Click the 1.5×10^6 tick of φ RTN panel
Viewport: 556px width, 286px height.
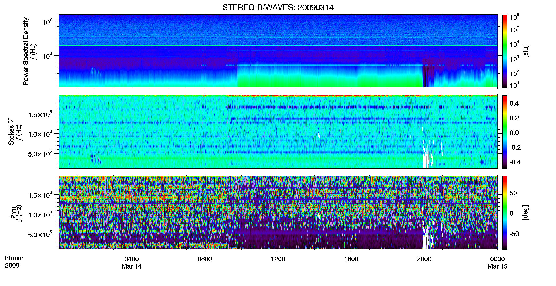point(40,195)
